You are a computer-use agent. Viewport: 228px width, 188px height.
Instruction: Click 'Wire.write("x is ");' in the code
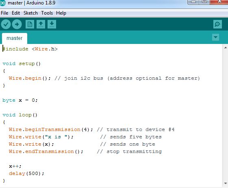click(x=41, y=137)
